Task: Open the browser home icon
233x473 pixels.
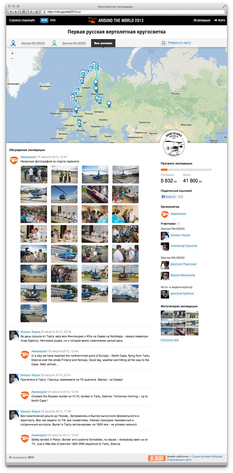Action: point(24,12)
